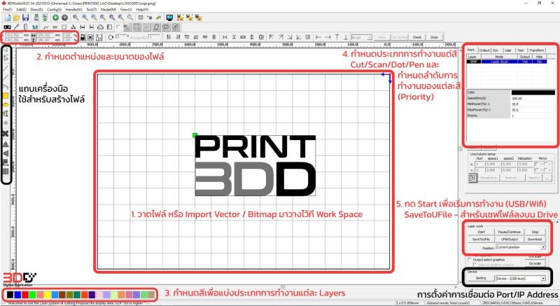Open the Handle menu
Screen dimensions: 560x306
(73, 10)
